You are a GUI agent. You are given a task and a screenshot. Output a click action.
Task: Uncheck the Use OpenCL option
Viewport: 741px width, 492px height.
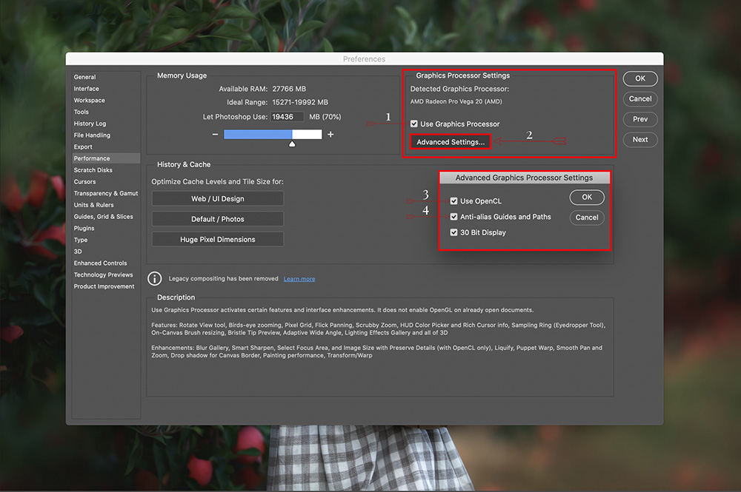coord(454,201)
